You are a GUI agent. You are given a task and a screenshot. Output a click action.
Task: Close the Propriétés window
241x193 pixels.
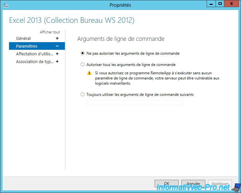click(x=231, y=4)
